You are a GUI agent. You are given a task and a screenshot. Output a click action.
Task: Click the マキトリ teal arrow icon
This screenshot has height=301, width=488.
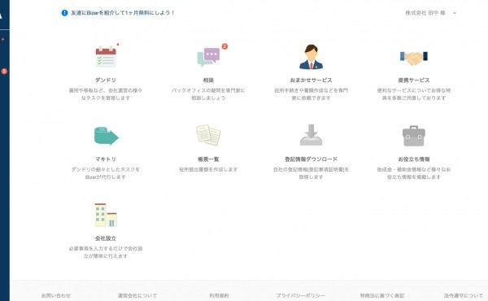click(106, 136)
